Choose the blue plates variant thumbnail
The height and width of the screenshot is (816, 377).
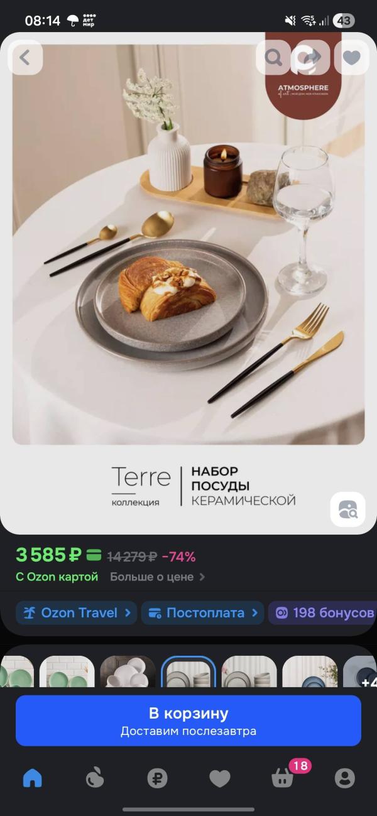310,672
